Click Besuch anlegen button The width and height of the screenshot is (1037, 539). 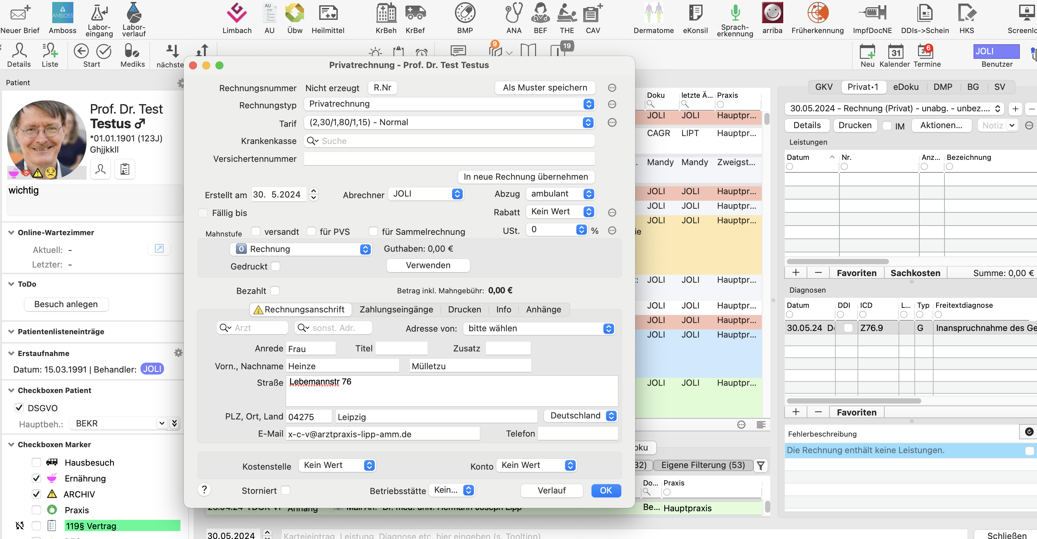tap(66, 304)
